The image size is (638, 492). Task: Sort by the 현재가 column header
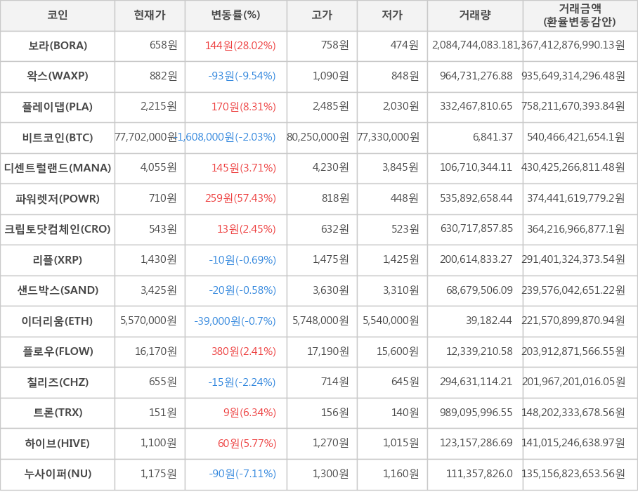point(150,15)
